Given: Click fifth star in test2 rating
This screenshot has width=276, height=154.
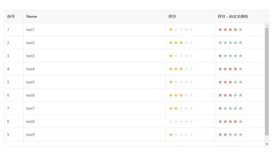Looking at the screenshot, I should coord(191,43).
